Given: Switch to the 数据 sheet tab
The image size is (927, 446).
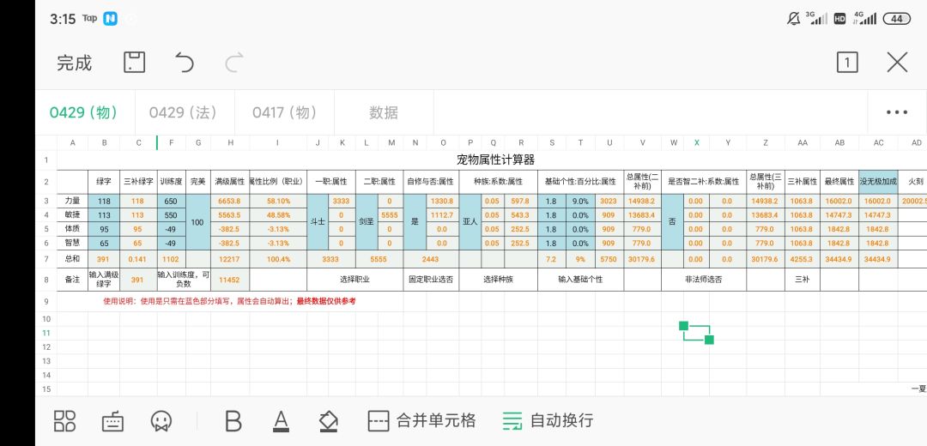Looking at the screenshot, I should pyautogui.click(x=384, y=112).
